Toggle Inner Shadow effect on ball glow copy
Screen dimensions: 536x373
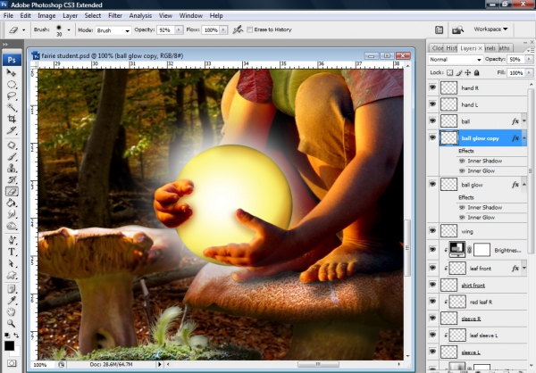click(x=462, y=161)
